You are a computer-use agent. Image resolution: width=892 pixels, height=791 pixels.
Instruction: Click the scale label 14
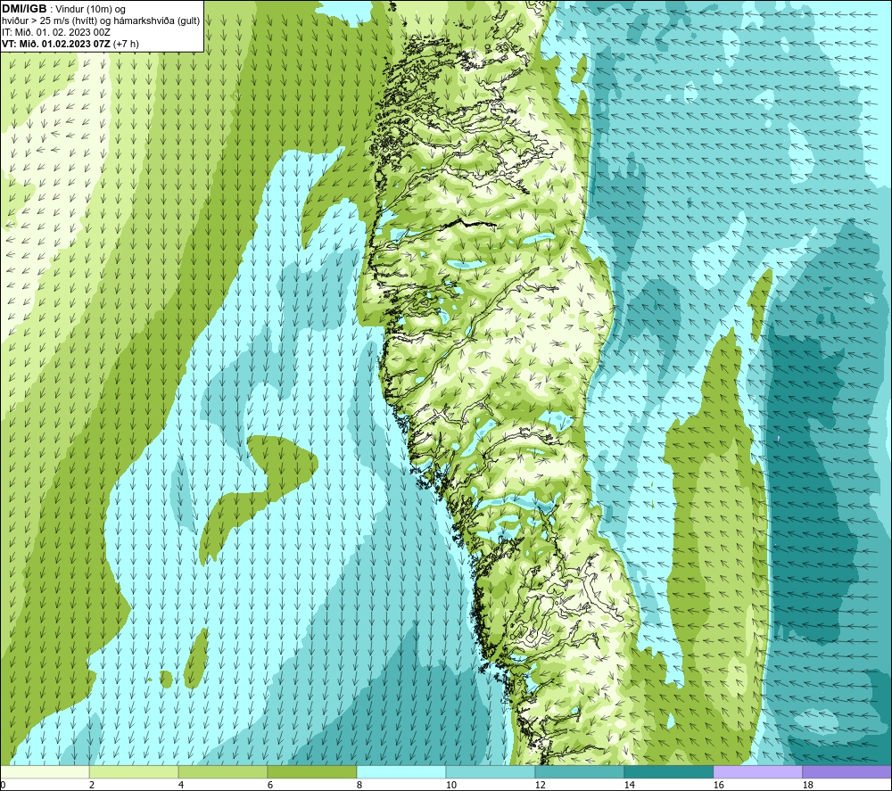point(630,786)
